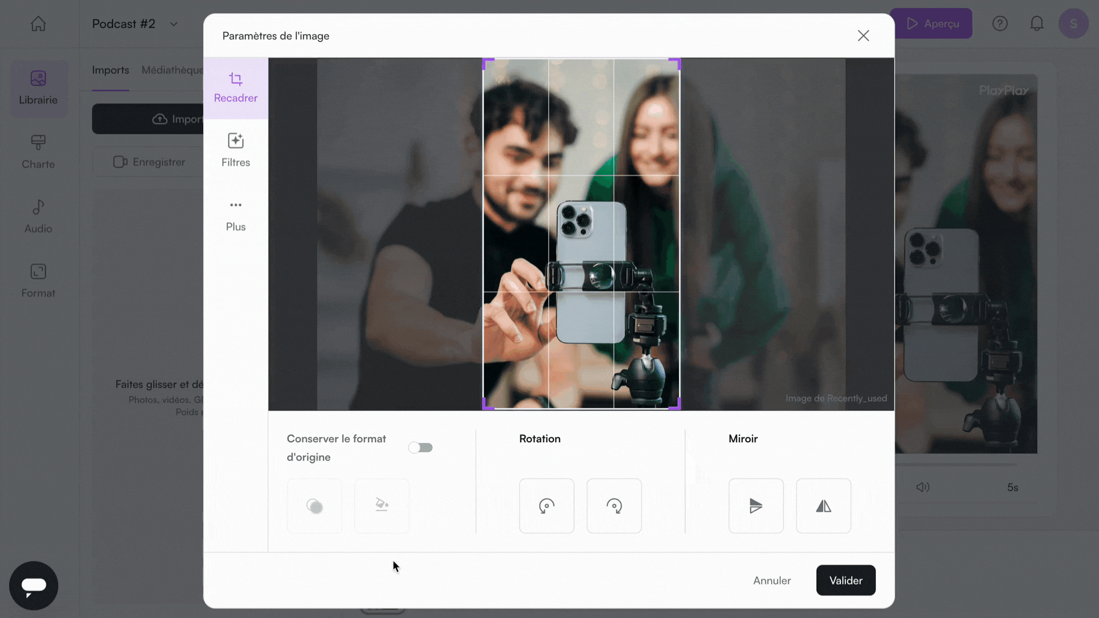
Task: Open the user avatar S menu
Action: click(x=1073, y=23)
